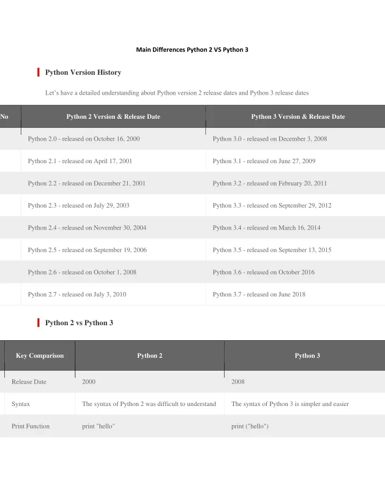The height and width of the screenshot is (498, 385).
Task: Click the red bar beside Python 2 vs Python 3
Action: (38, 323)
